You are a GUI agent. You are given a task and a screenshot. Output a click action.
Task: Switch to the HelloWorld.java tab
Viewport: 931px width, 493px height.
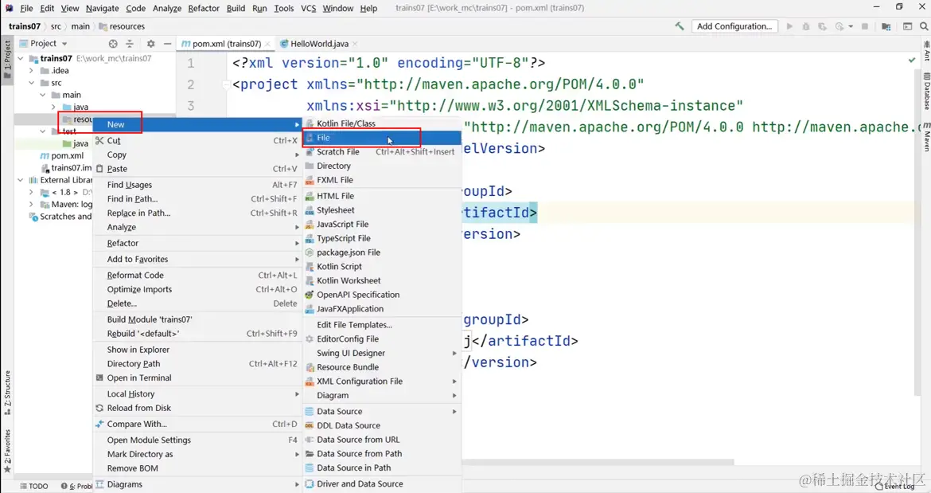pyautogui.click(x=319, y=44)
